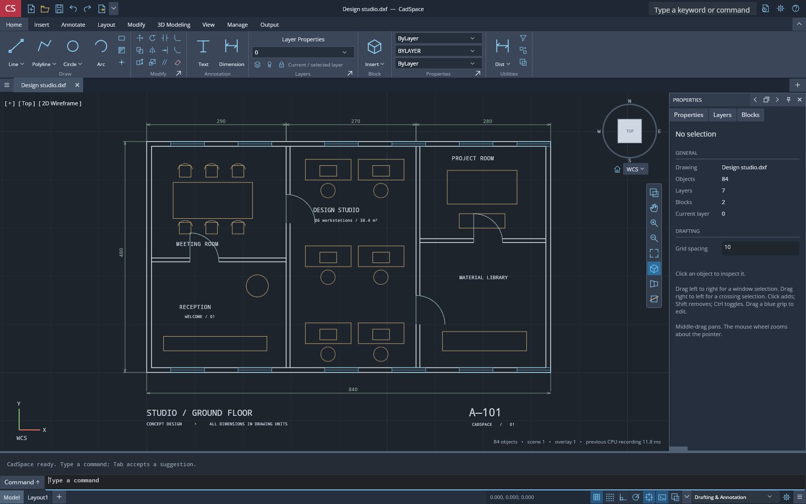The height and width of the screenshot is (504, 806).
Task: Click the Dist measure tool icon
Action: pos(502,46)
